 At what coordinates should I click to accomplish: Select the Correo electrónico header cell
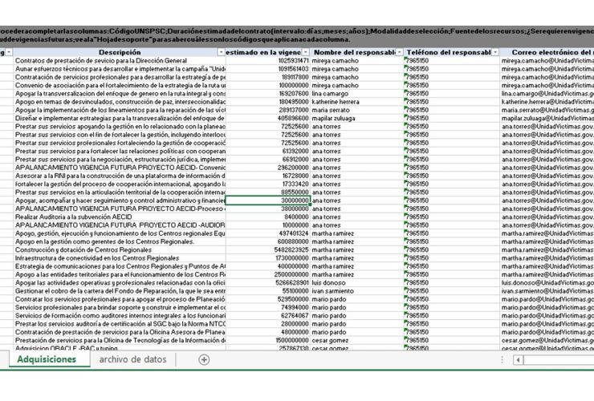[x=547, y=52]
